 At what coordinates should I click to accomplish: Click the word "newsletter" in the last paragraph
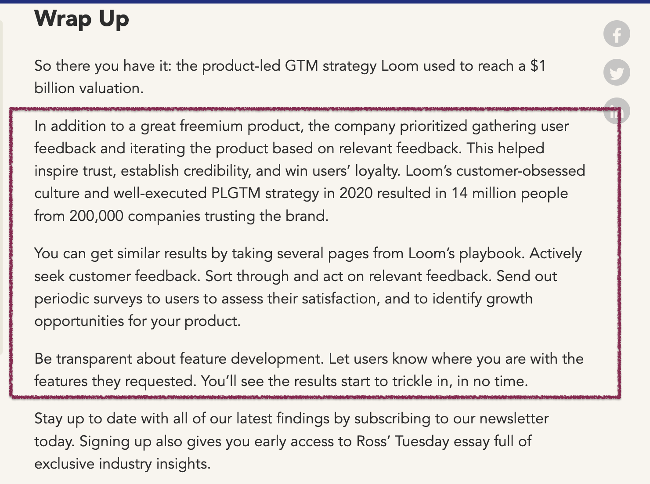click(514, 419)
